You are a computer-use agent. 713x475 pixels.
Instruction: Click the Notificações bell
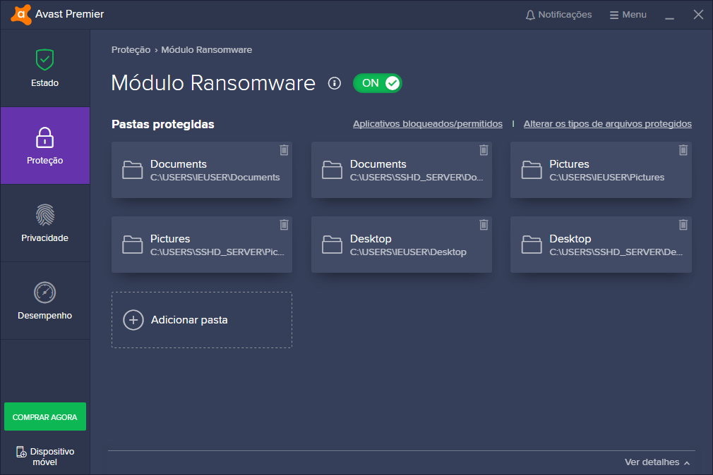point(558,15)
